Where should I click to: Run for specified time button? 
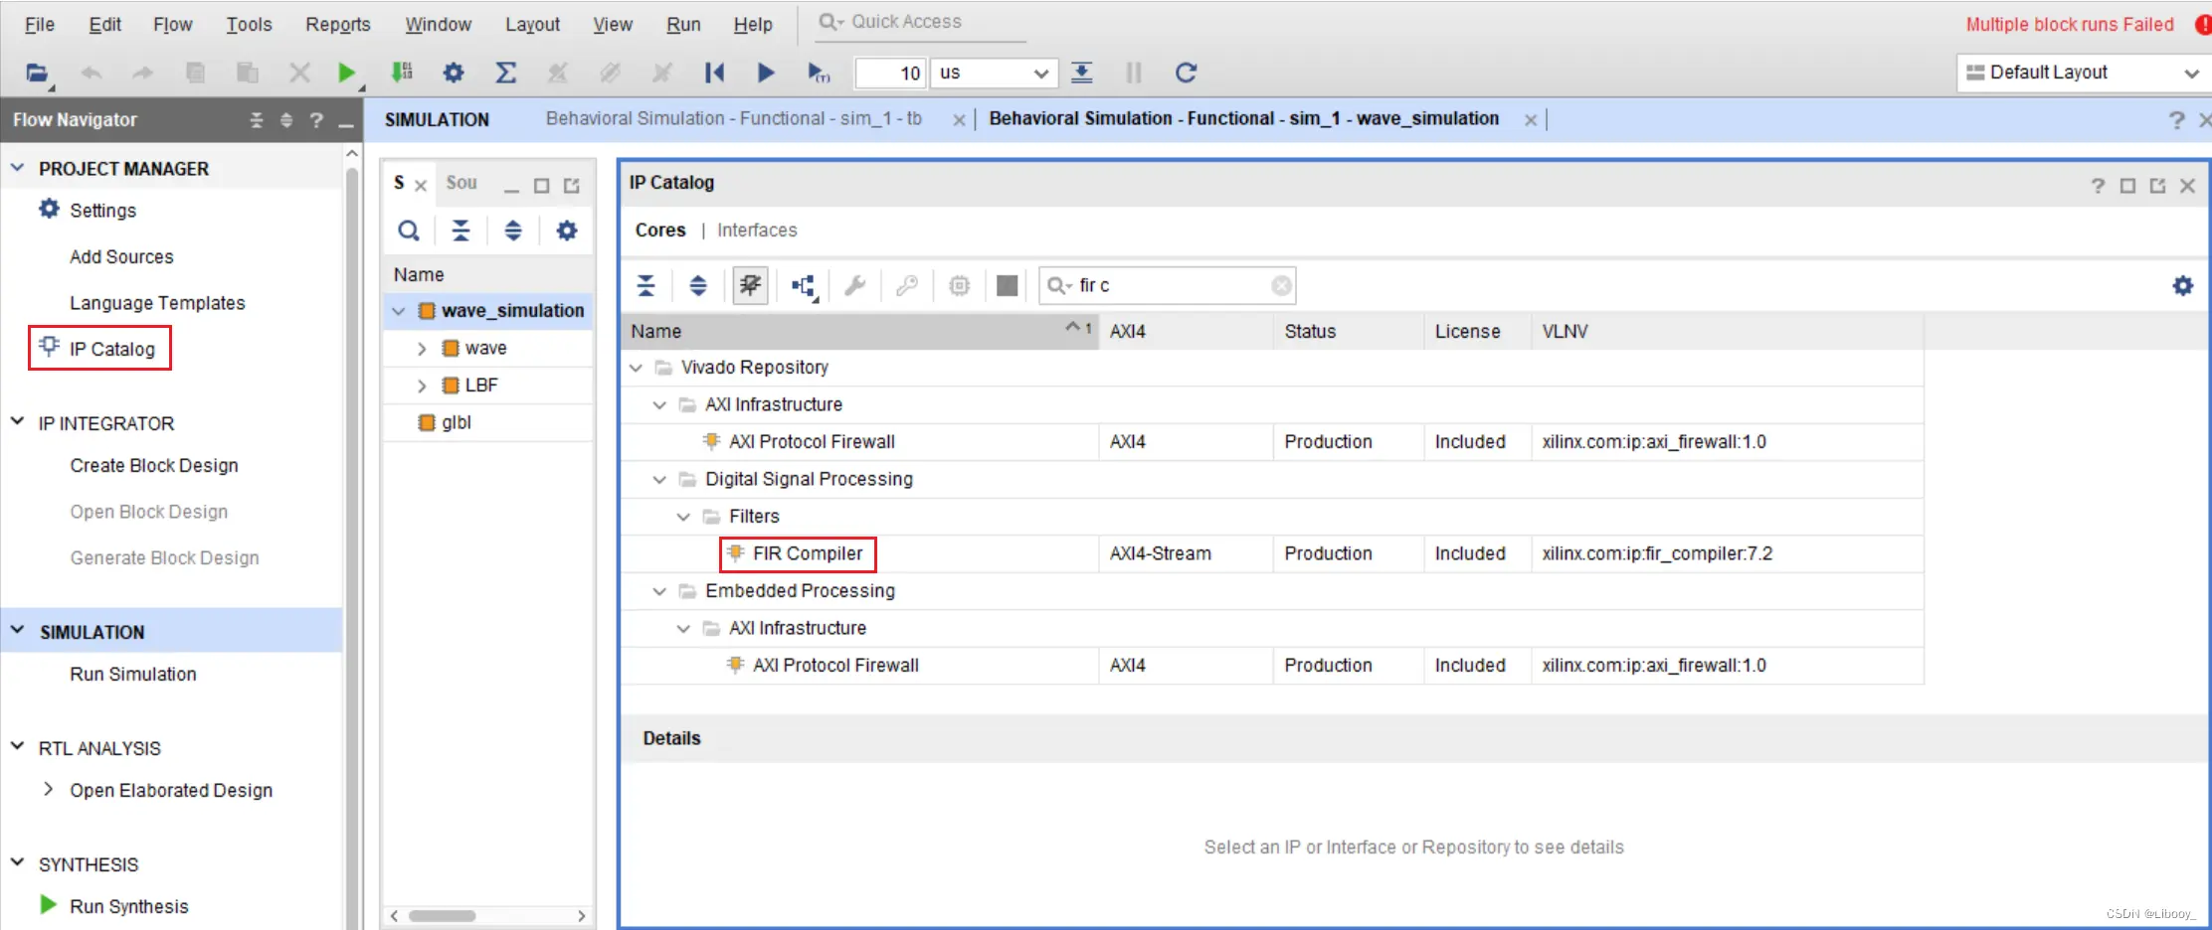point(819,73)
